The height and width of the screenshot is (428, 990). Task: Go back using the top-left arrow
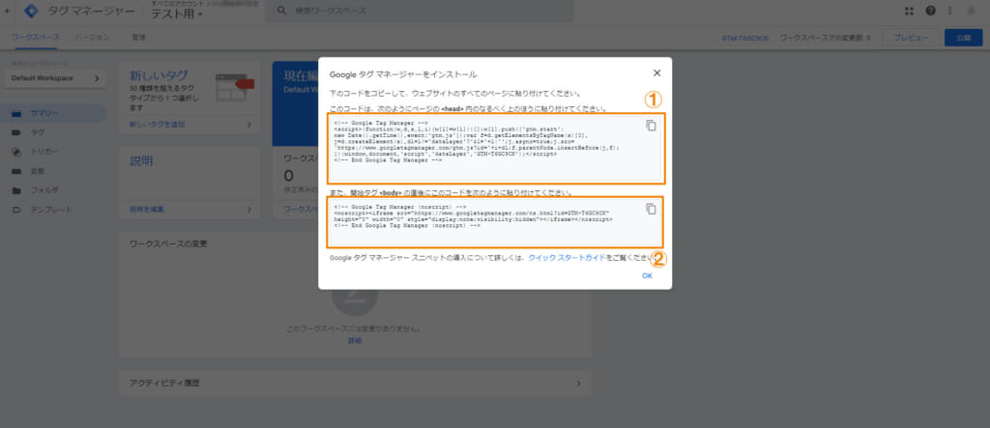(8, 11)
